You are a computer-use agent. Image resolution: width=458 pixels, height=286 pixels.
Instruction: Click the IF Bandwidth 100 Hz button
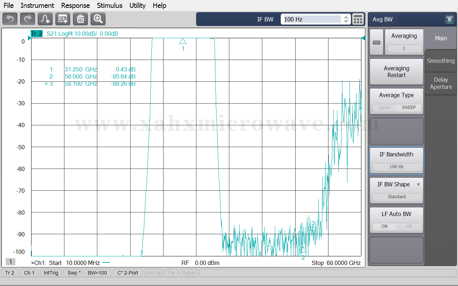click(x=396, y=160)
